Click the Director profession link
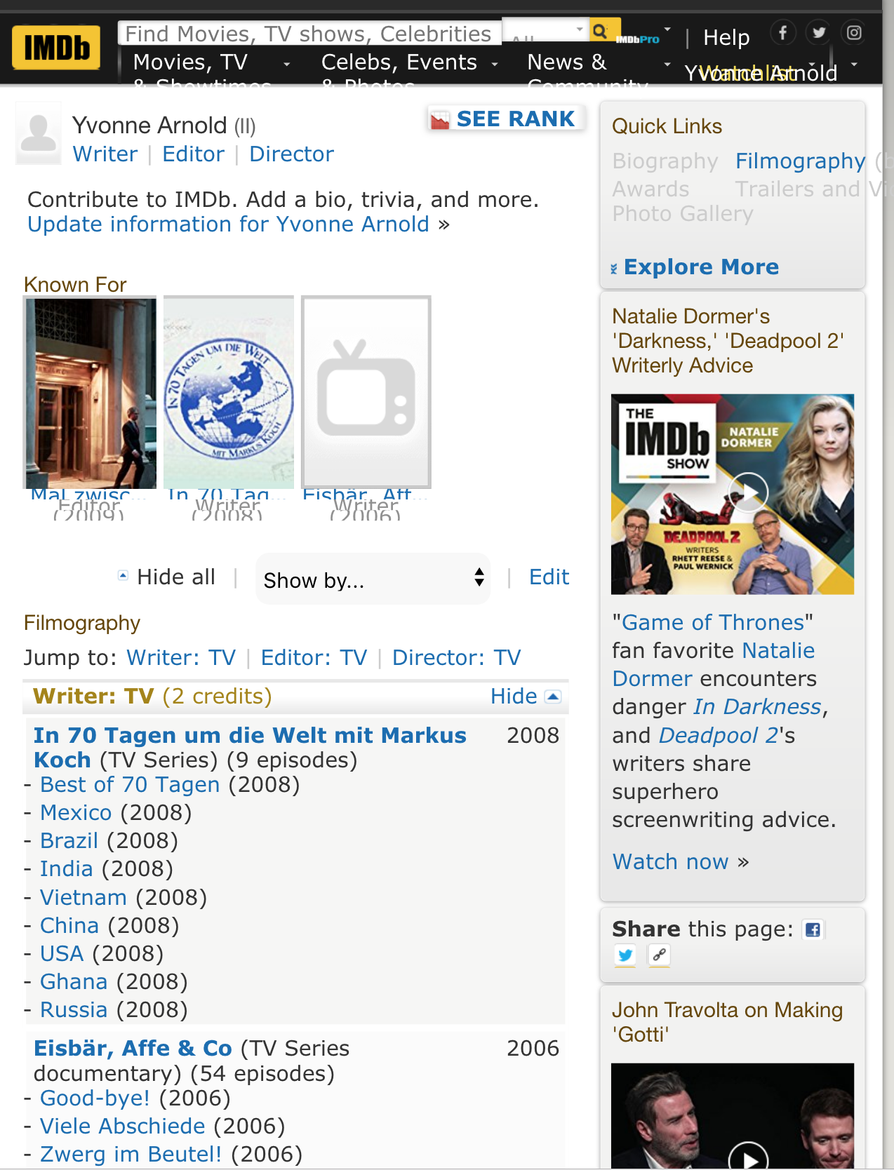The height and width of the screenshot is (1170, 894). 291,154
